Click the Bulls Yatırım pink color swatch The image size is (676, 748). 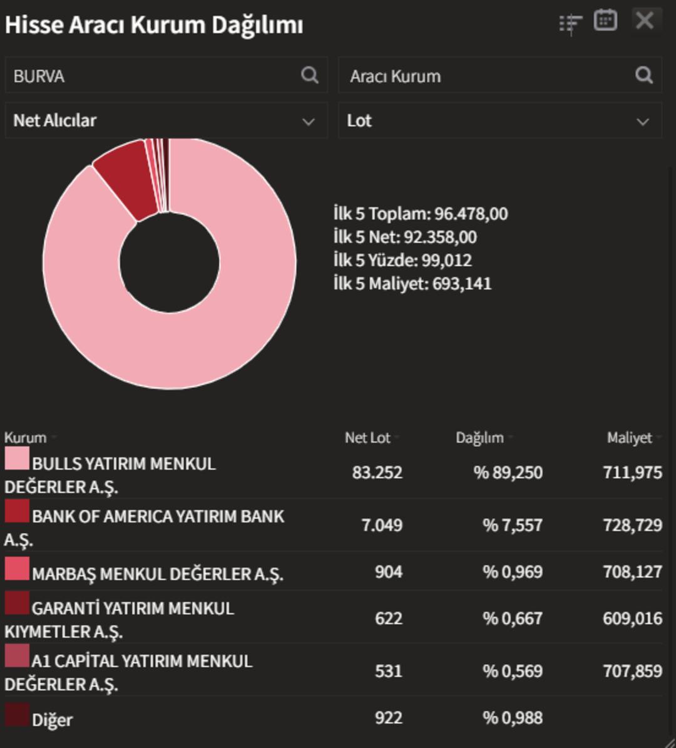tap(17, 458)
